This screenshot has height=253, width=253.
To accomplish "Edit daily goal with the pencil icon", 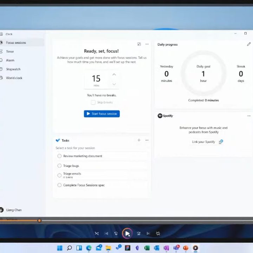I will [x=249, y=44].
